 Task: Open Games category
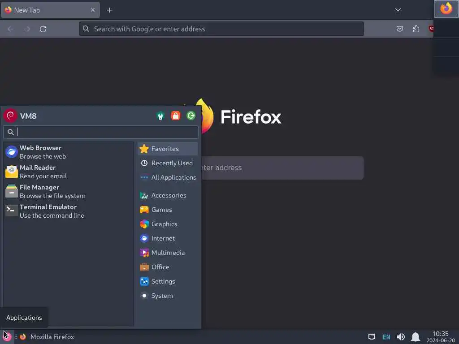168,210
